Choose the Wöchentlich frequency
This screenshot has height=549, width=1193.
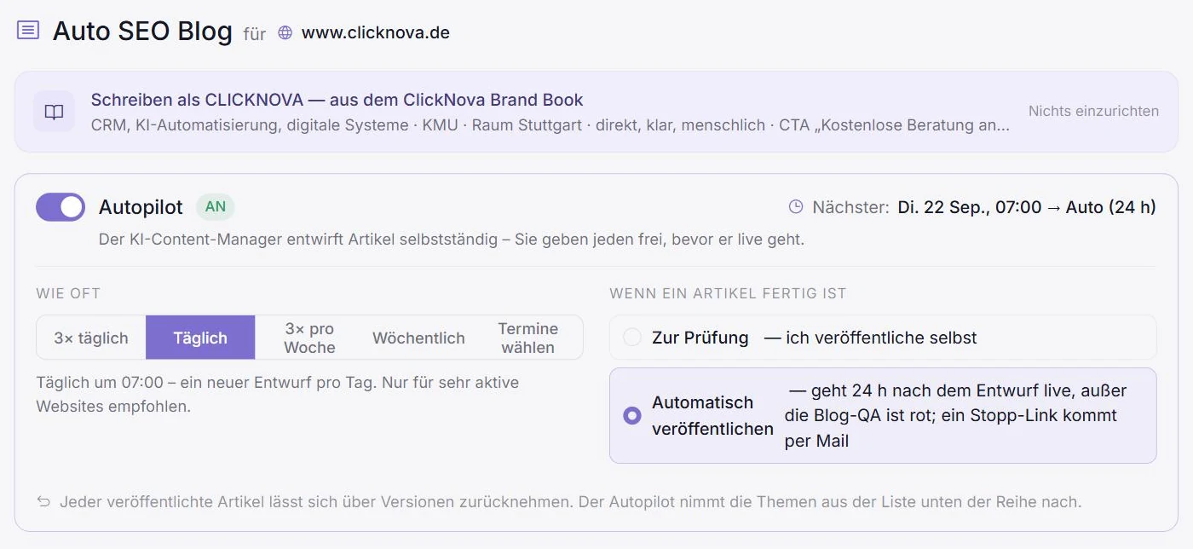pyautogui.click(x=418, y=338)
